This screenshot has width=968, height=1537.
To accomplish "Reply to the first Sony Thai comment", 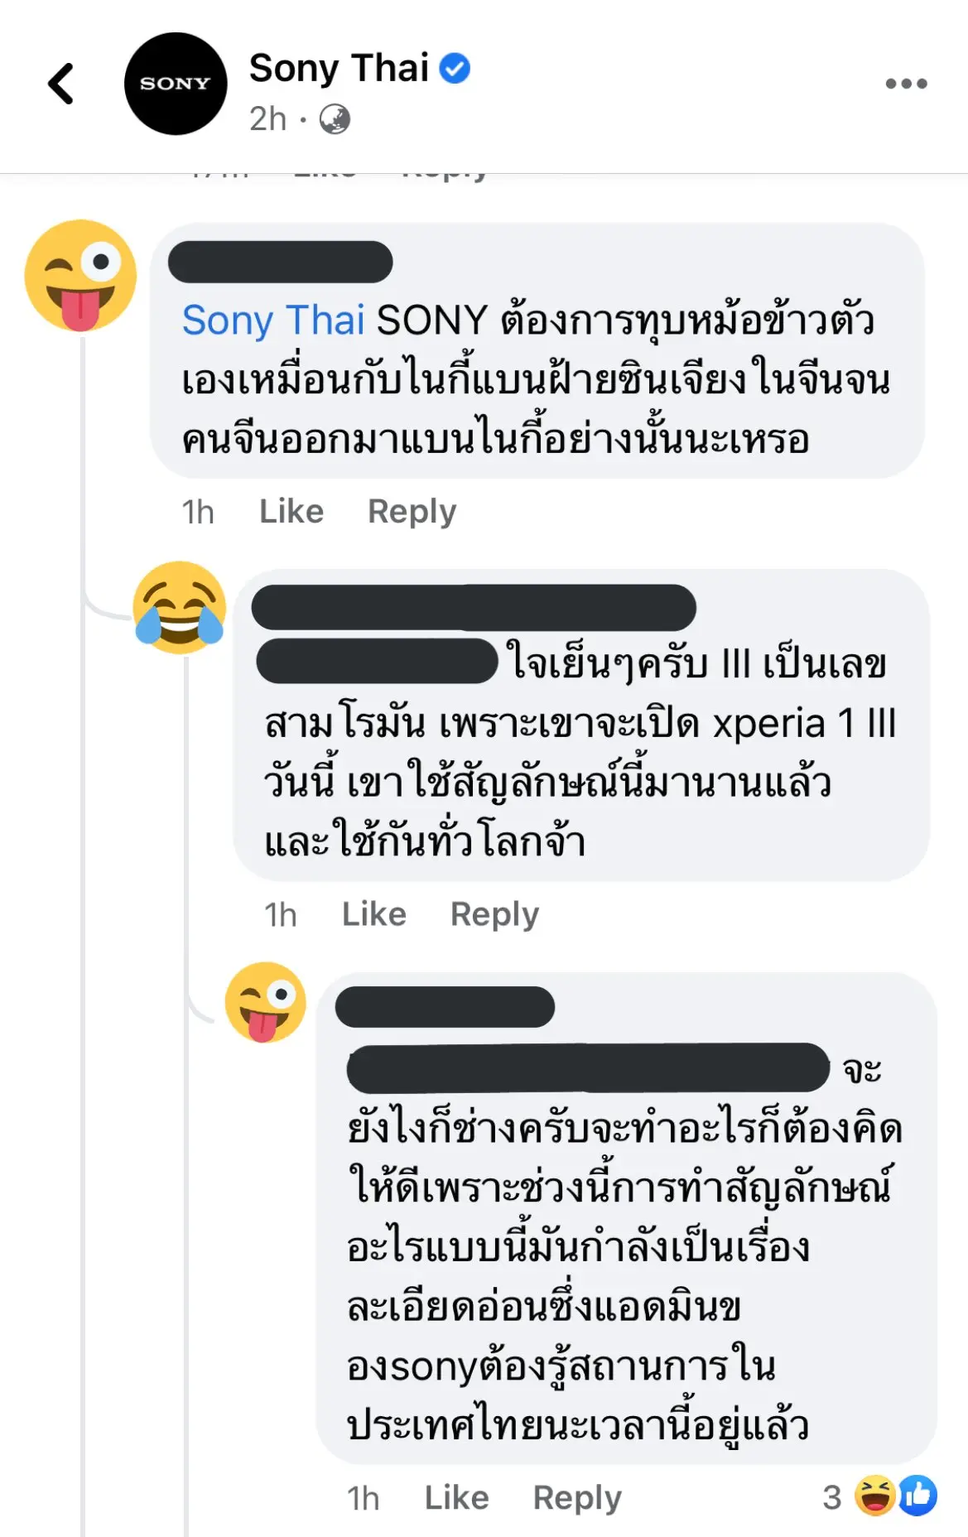I will click(412, 512).
